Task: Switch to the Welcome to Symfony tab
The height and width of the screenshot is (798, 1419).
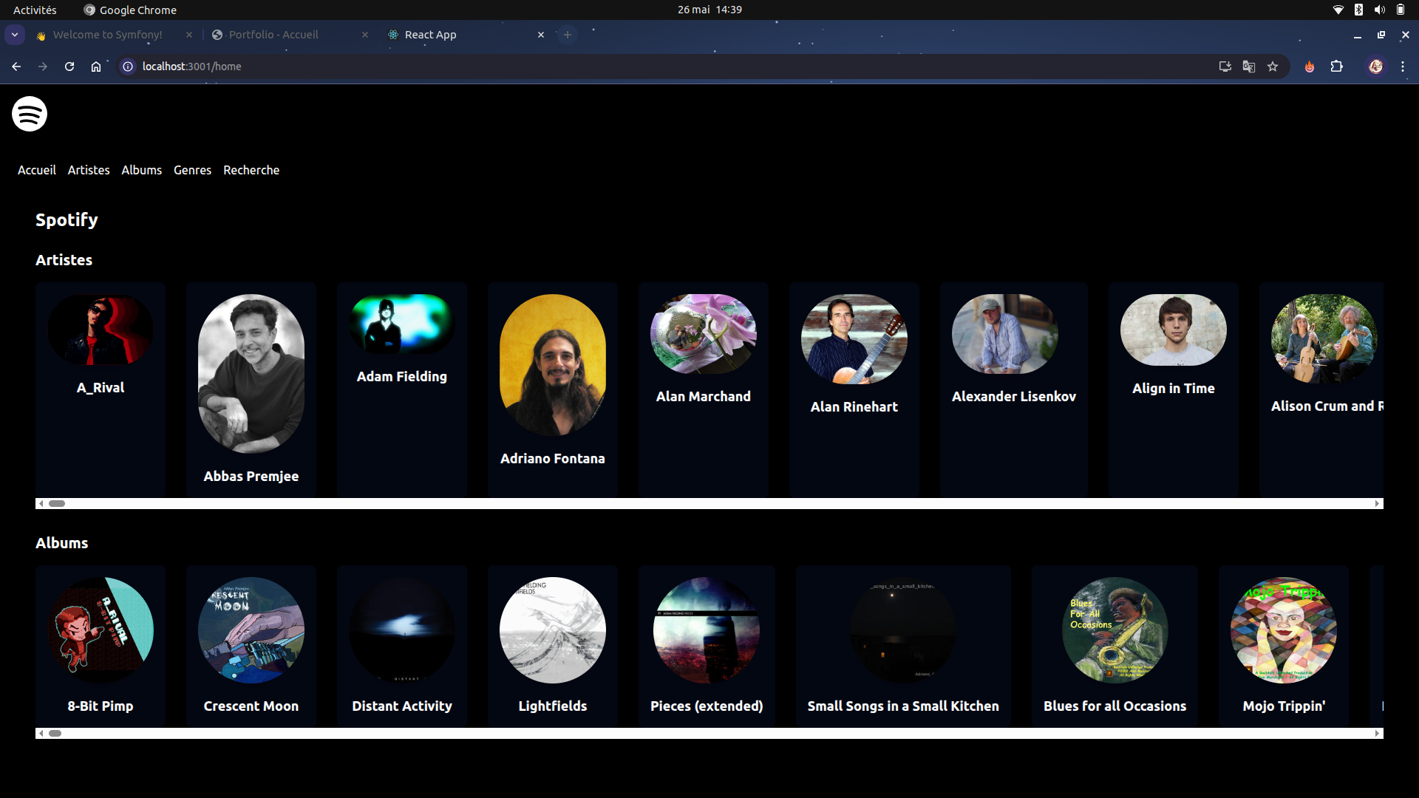Action: coord(108,35)
